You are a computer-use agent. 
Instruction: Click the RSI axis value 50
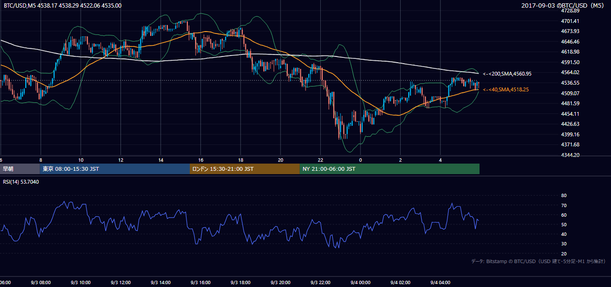pos(564,224)
